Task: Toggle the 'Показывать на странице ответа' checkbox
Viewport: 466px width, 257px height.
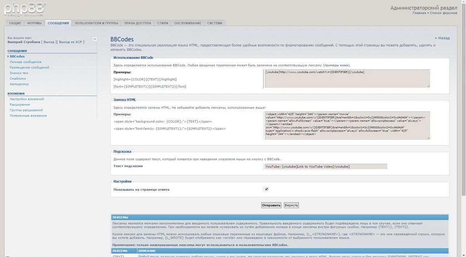Action: pyautogui.click(x=266, y=189)
